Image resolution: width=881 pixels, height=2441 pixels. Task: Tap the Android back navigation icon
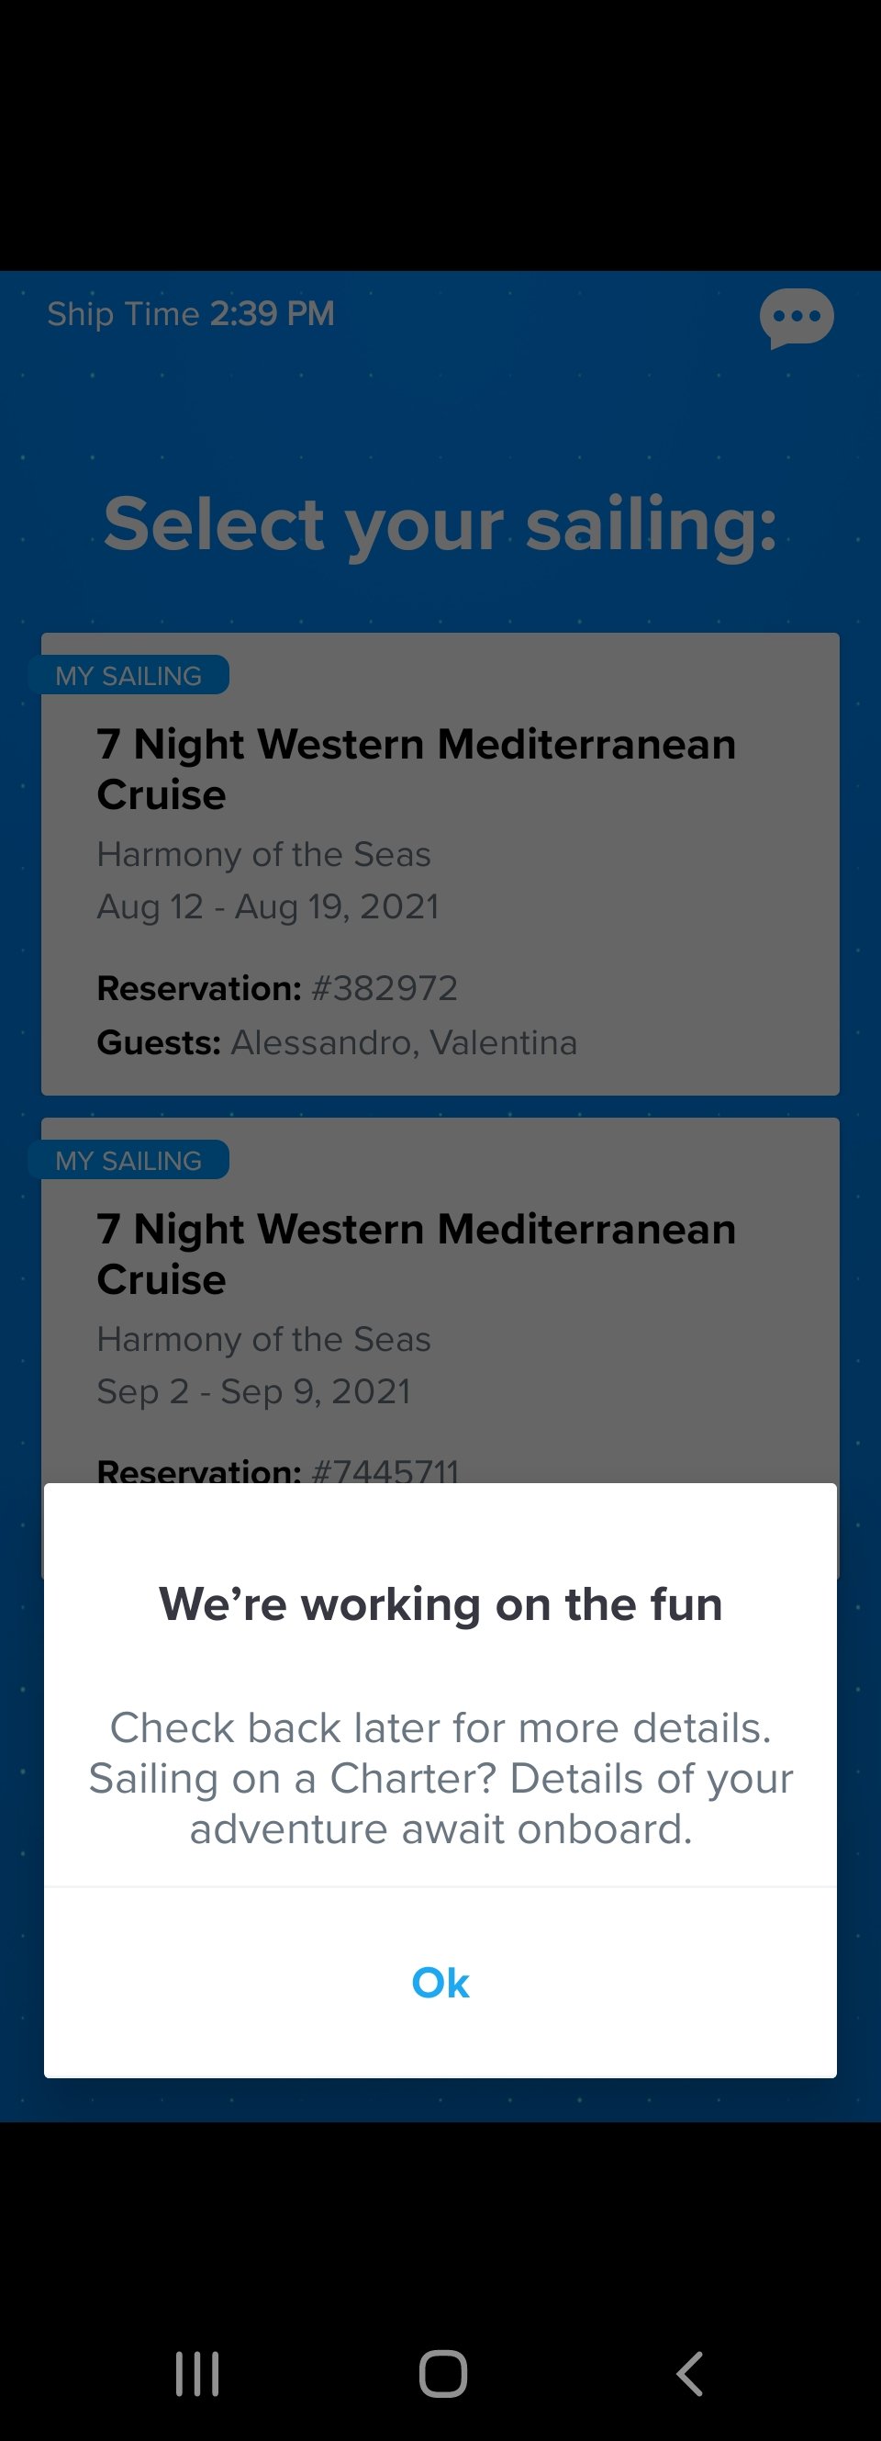tap(691, 2374)
